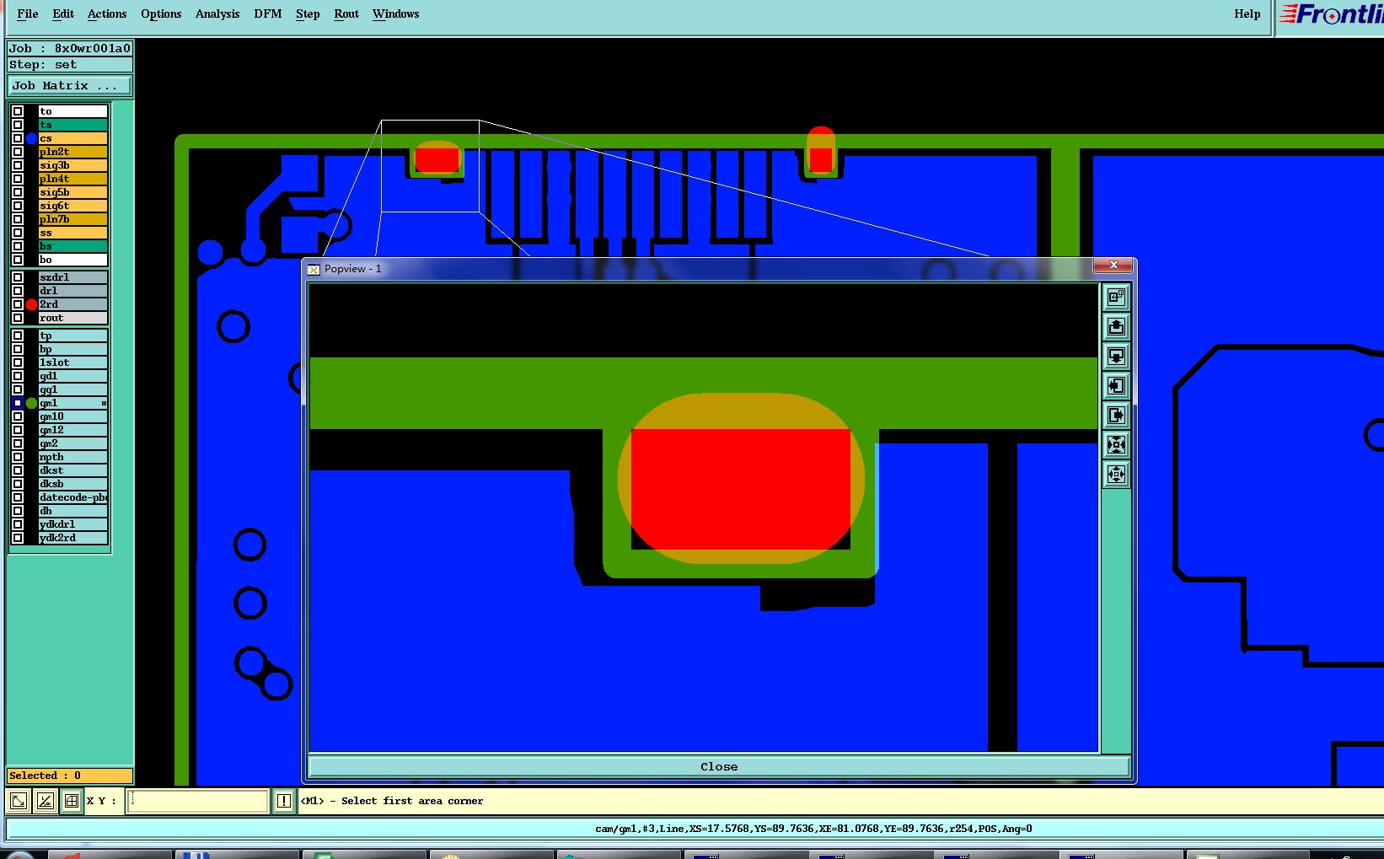Click the Job Matrix ... button
This screenshot has height=859, width=1384.
[70, 85]
